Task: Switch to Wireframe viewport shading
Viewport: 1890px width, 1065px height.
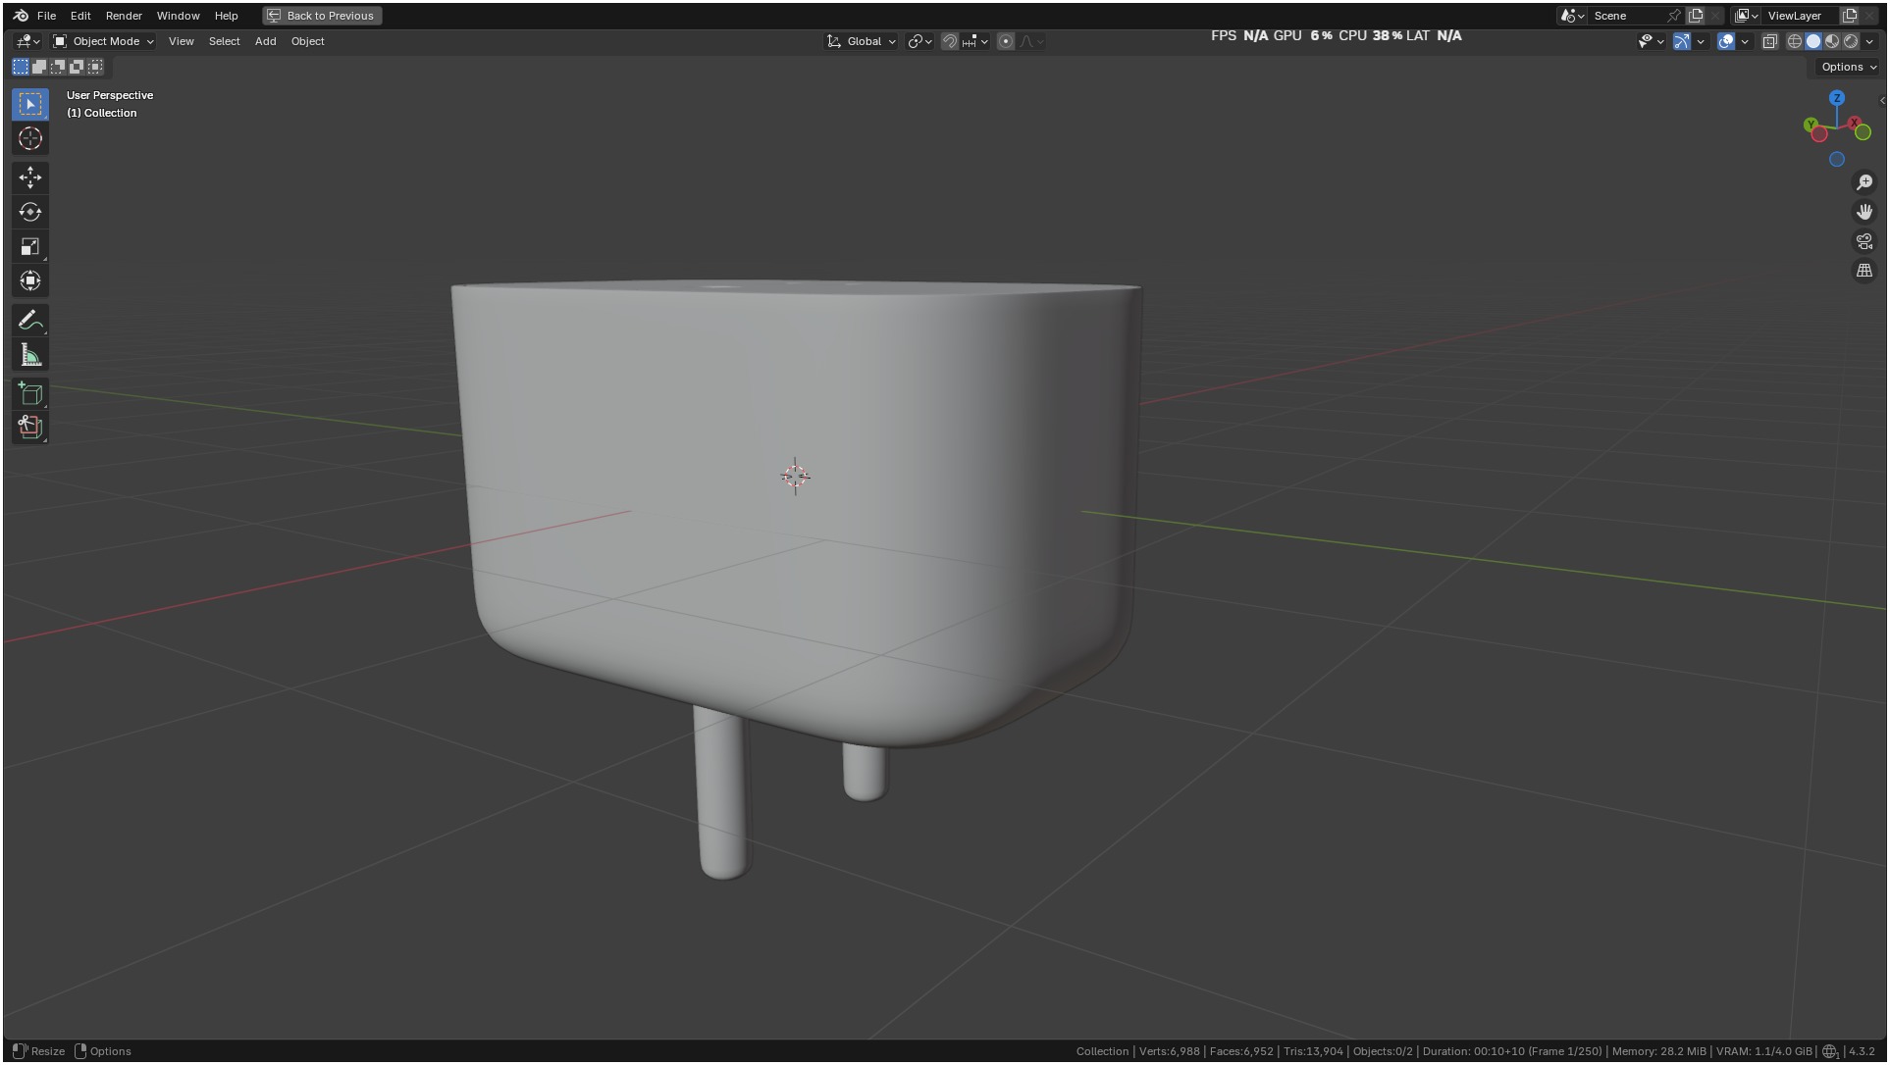Action: 1795,41
